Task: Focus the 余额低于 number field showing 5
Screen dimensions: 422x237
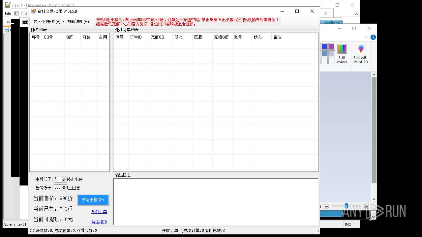Action: (58, 179)
